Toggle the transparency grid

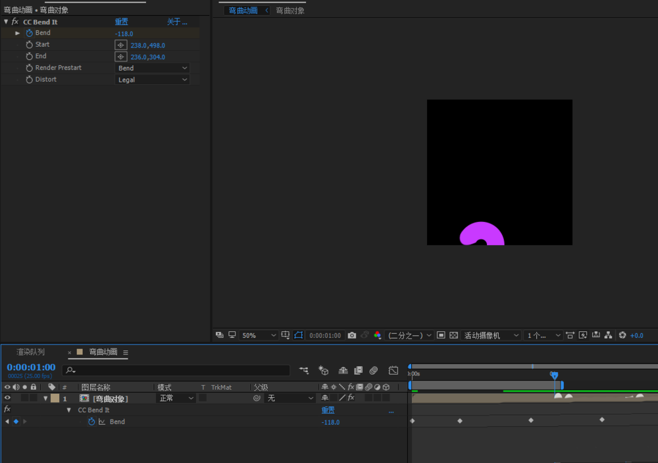pyautogui.click(x=453, y=335)
